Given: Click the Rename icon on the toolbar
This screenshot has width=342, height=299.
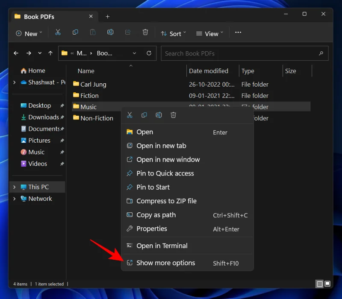Looking at the screenshot, I should pos(110,32).
